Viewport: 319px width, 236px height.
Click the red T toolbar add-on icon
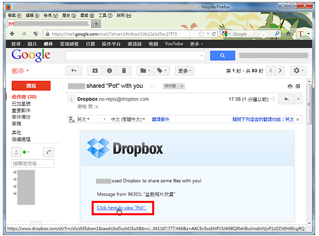[x=300, y=34]
